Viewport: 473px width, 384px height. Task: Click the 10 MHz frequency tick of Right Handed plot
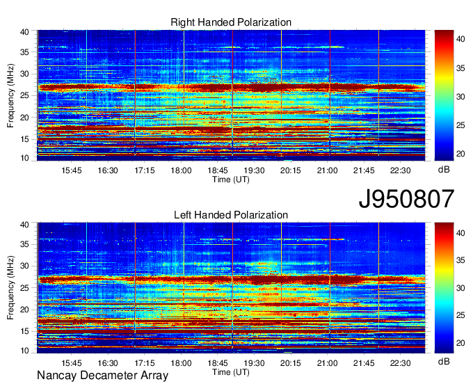24,158
